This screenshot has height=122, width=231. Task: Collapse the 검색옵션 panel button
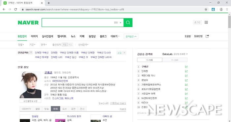(x=131, y=37)
